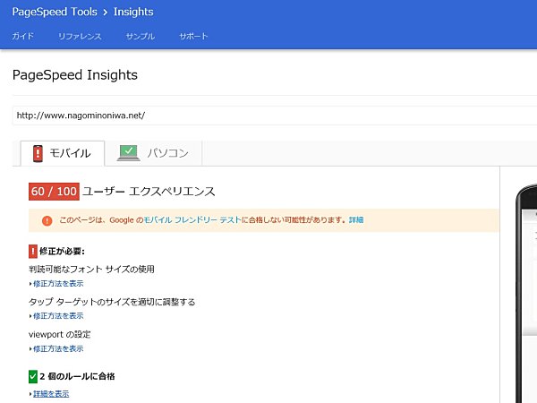This screenshot has height=403, width=537.
Task: Open the モバイル フレンドリー テスト link
Action: [192, 220]
